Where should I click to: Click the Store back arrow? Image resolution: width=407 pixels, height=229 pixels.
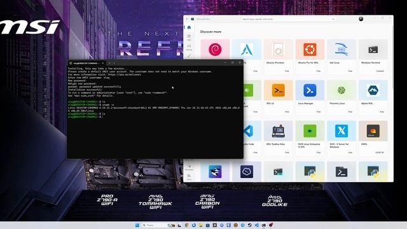point(187,19)
